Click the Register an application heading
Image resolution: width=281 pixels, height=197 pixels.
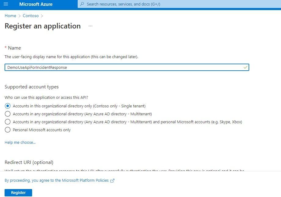pyautogui.click(x=43, y=26)
